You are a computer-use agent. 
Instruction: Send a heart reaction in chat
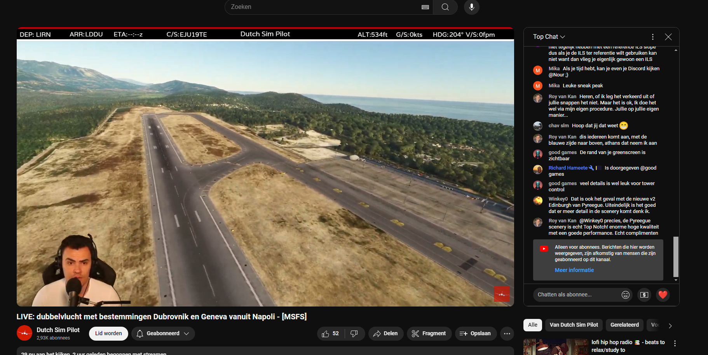click(x=663, y=295)
